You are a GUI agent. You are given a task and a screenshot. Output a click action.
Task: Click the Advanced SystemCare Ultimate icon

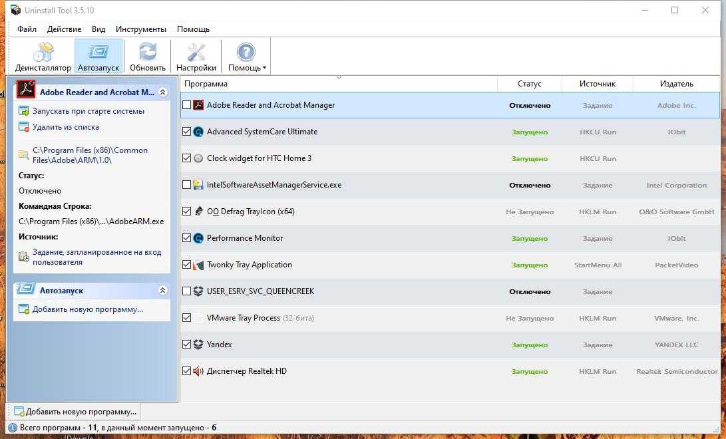point(198,132)
